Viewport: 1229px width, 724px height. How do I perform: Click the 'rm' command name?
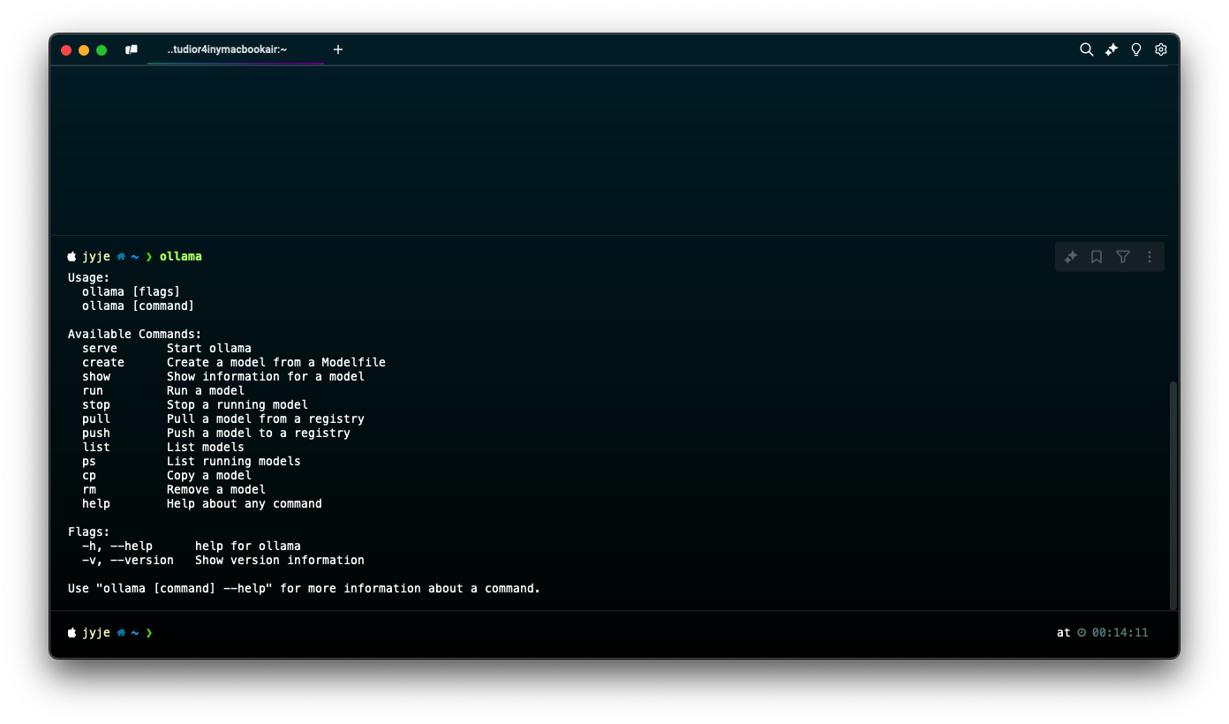coord(89,489)
